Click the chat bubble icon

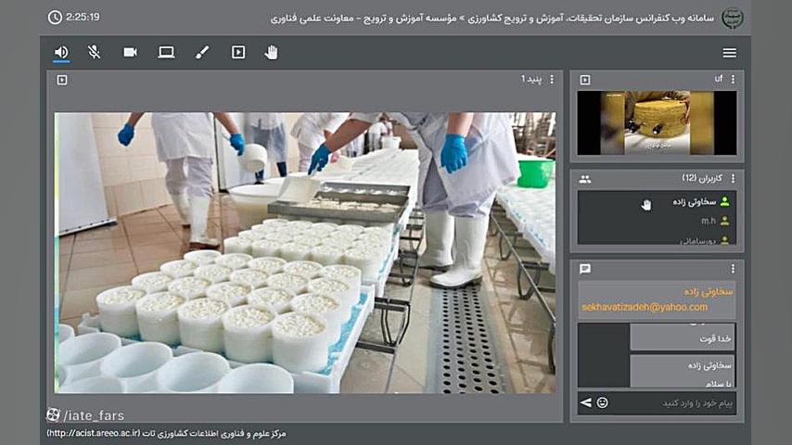click(x=585, y=269)
